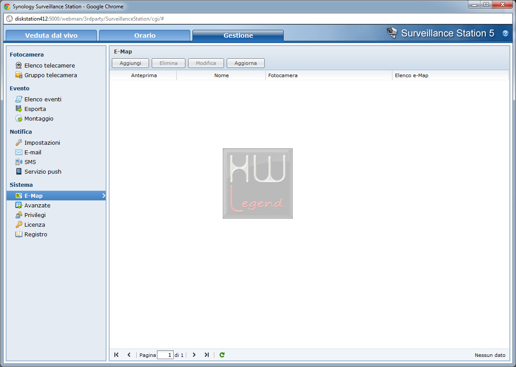Sort by the Nome column header
This screenshot has height=367, width=516.
coord(221,75)
